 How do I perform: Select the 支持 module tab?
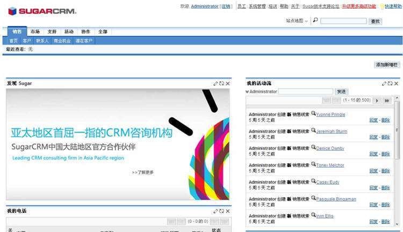[x=52, y=32]
